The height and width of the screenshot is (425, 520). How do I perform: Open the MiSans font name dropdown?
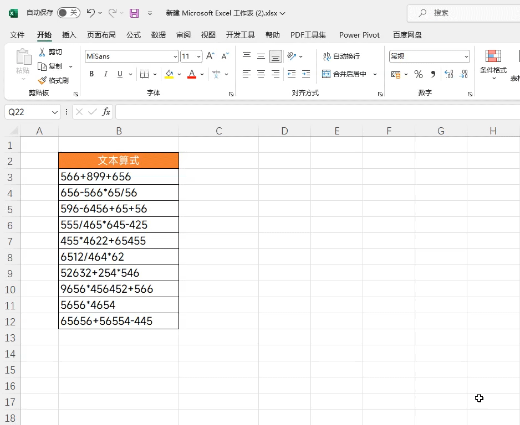[x=175, y=56]
